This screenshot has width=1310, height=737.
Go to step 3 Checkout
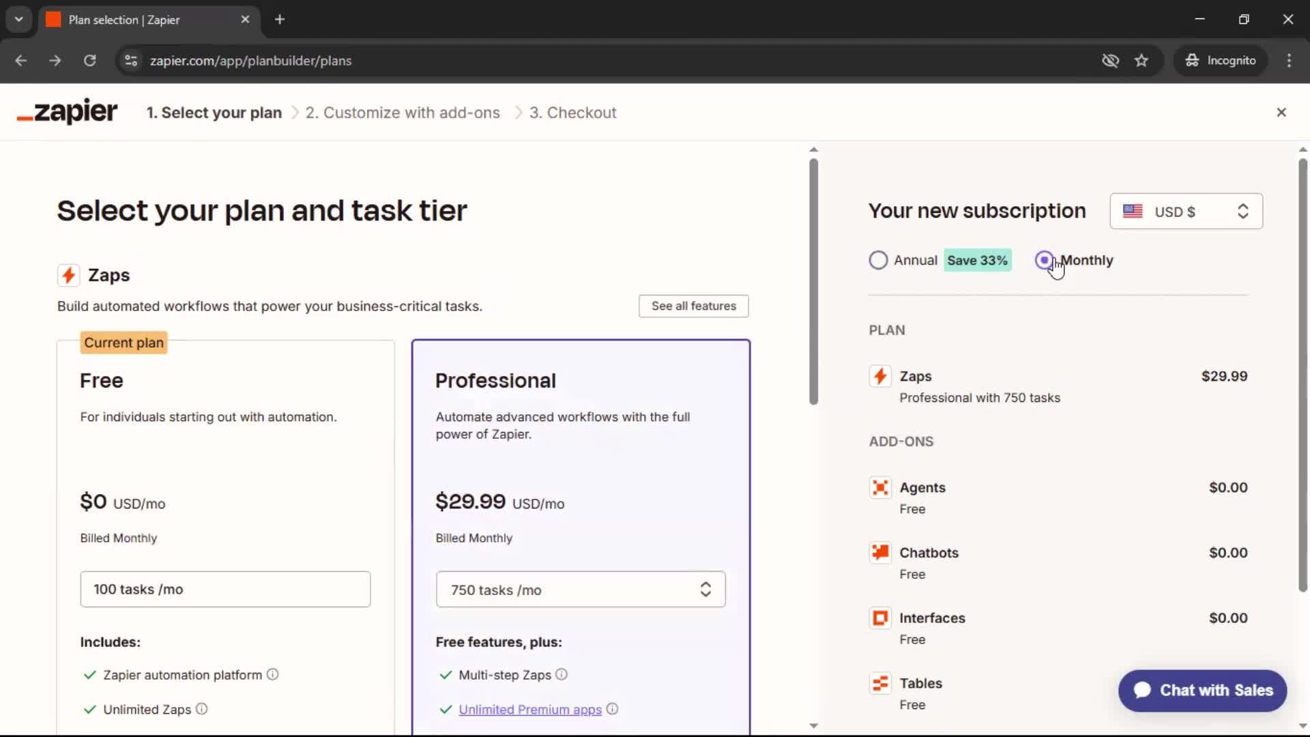click(x=573, y=113)
